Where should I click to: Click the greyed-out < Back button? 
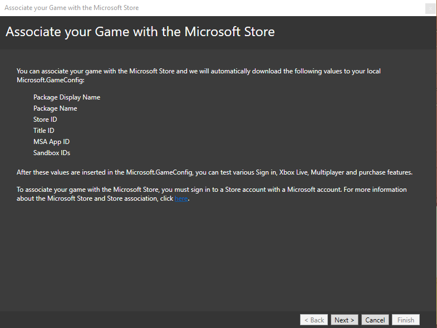click(314, 320)
